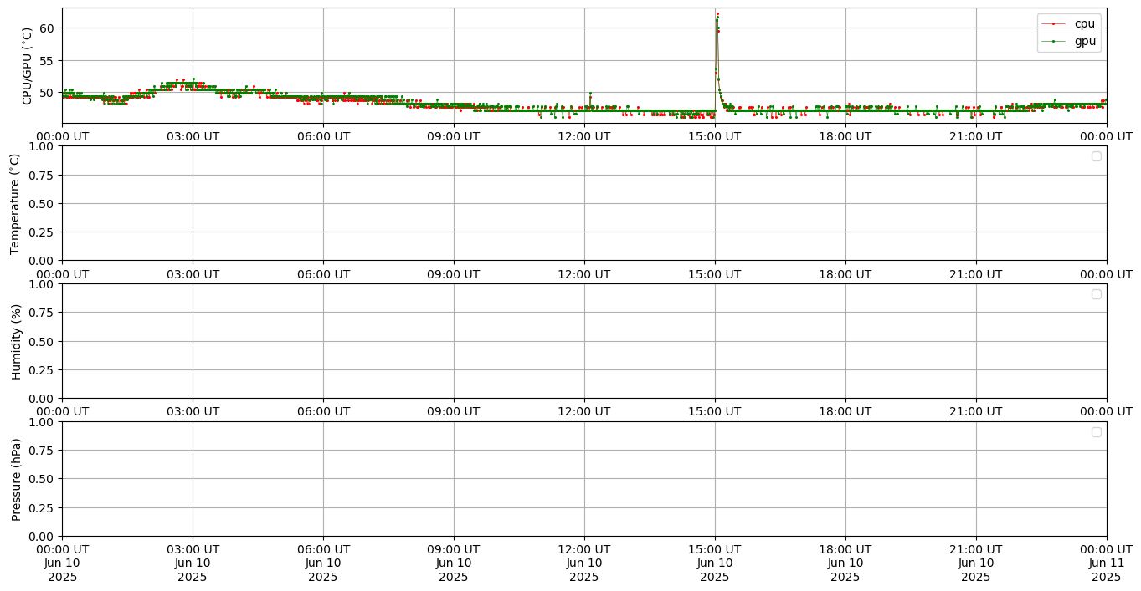Image resolution: width=1141 pixels, height=591 pixels.
Task: Click the spike peak near 15:00 UT
Action: (x=717, y=14)
